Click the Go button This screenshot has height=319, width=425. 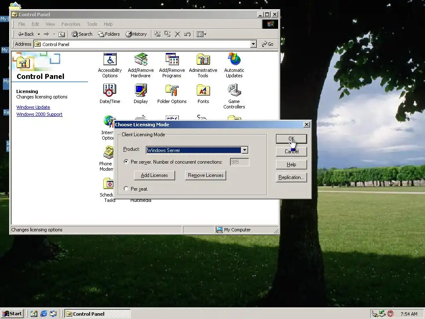(x=268, y=44)
